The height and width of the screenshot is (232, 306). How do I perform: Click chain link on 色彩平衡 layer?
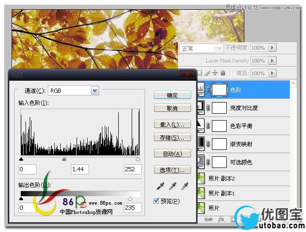(208, 126)
